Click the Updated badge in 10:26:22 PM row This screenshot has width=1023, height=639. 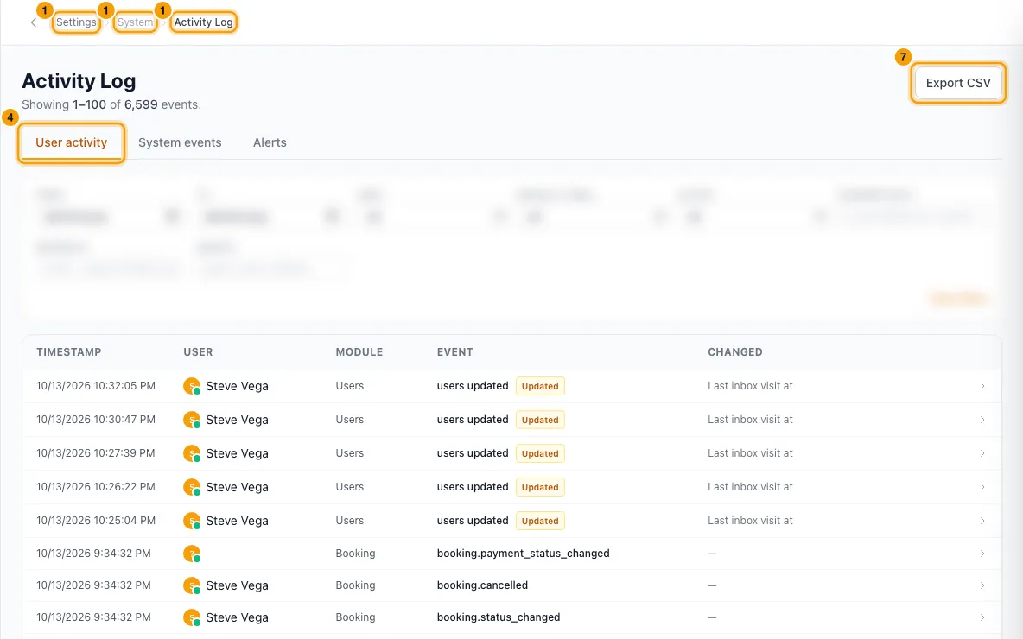click(540, 487)
